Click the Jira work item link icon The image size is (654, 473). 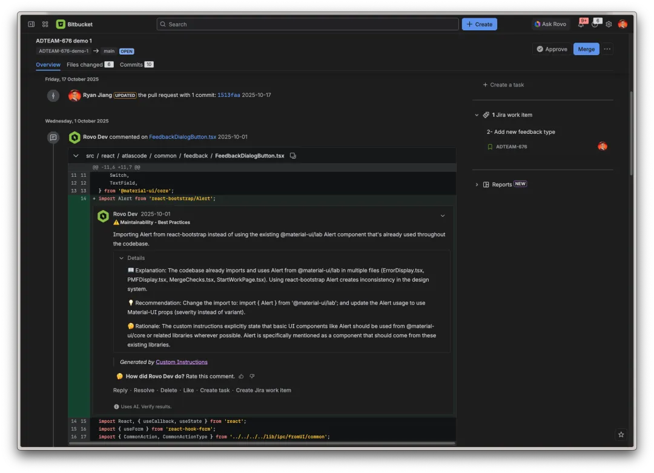point(486,115)
